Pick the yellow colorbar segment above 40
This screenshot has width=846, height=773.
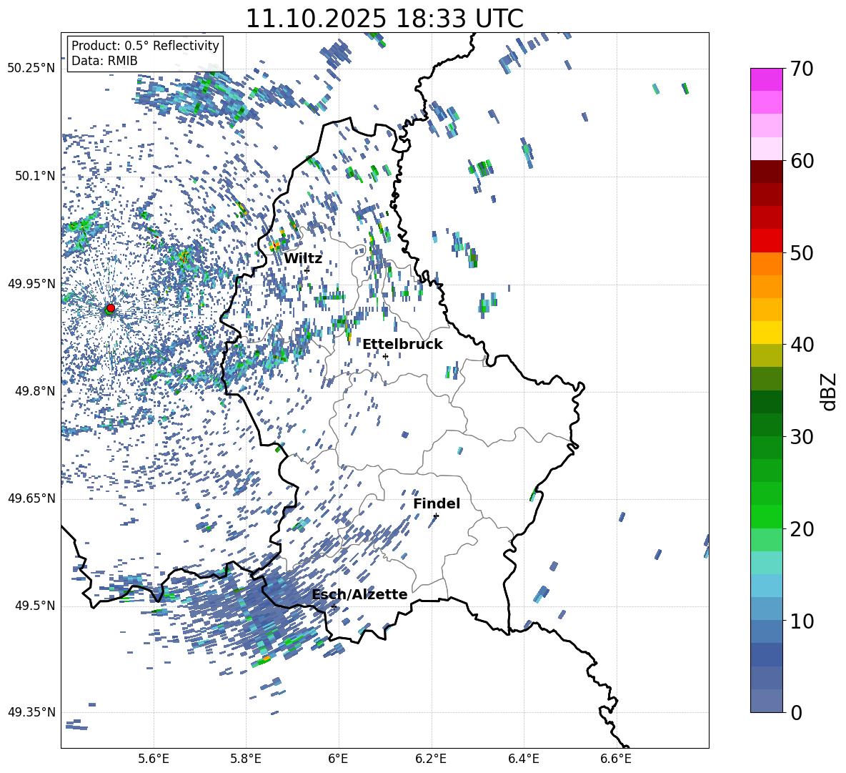click(x=767, y=333)
